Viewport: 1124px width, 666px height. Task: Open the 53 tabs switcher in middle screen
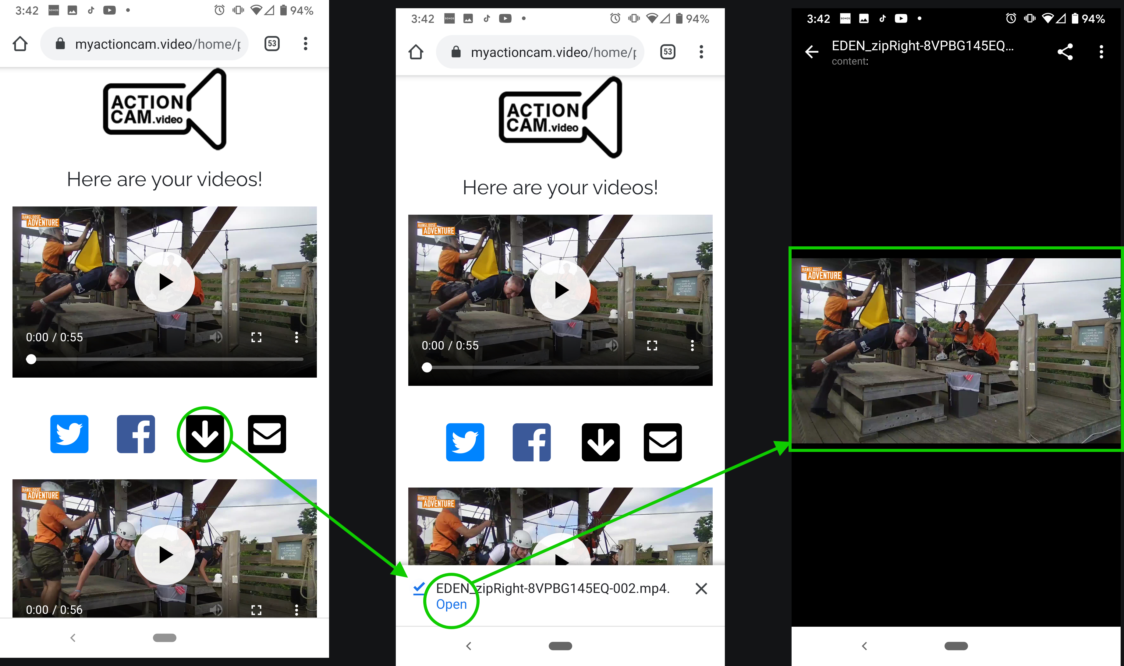[x=668, y=51]
